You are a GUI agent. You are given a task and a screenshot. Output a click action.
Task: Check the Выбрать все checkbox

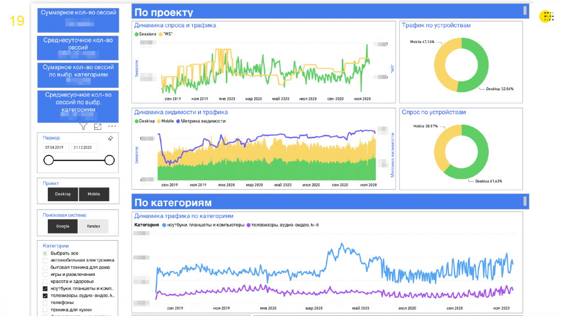[45, 253]
